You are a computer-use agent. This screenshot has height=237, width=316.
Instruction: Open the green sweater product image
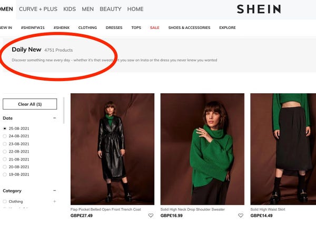pos(202,149)
